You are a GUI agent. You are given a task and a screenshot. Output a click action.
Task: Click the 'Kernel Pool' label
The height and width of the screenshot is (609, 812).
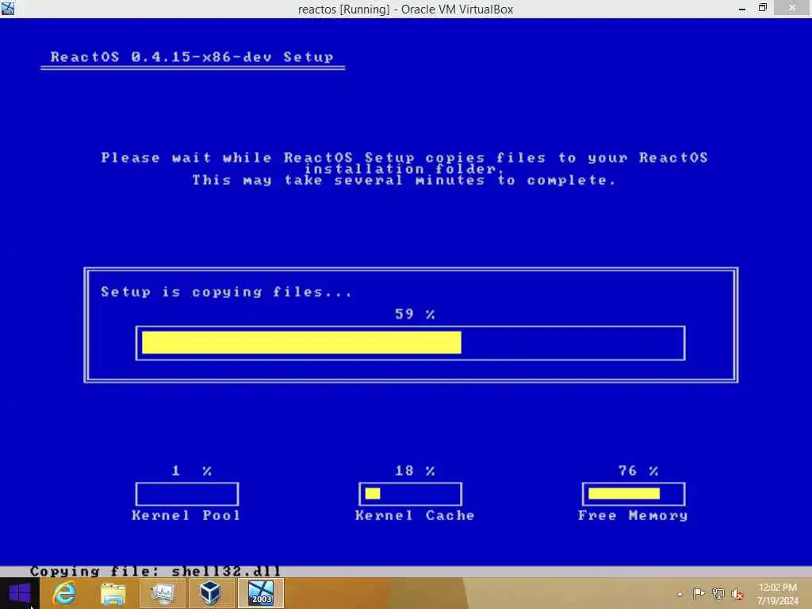pyautogui.click(x=186, y=515)
